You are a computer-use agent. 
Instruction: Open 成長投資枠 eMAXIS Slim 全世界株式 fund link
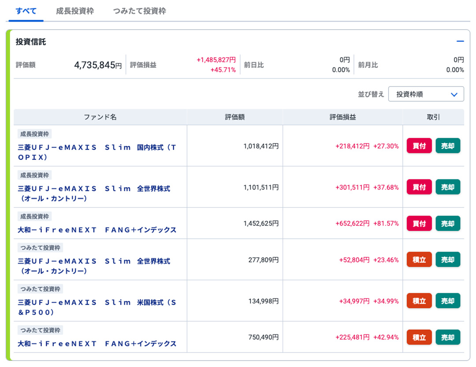click(94, 193)
